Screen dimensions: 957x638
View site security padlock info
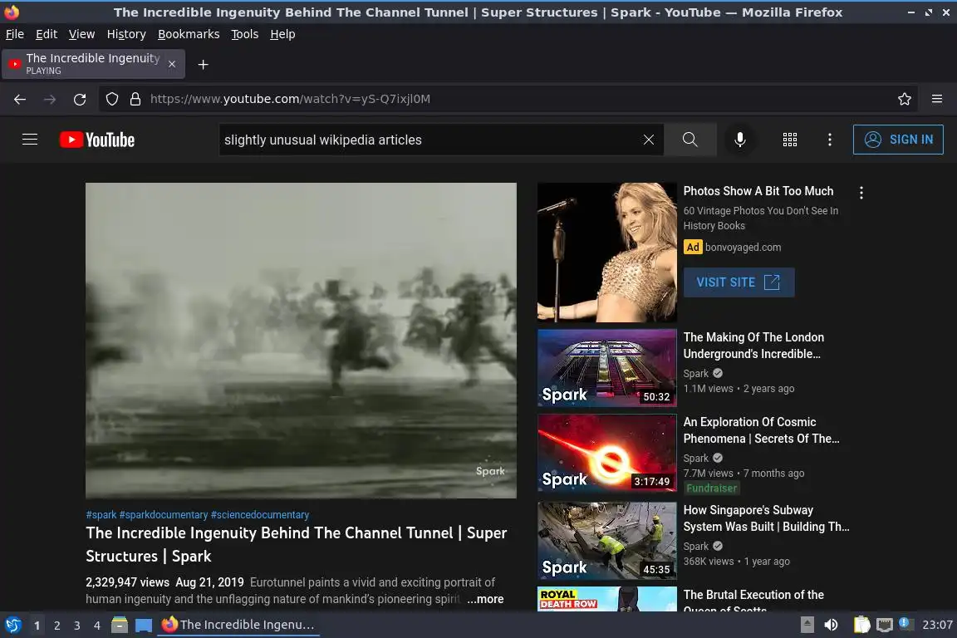(x=135, y=99)
